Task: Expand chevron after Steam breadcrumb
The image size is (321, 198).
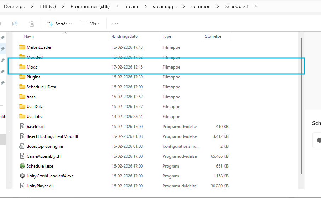Action: (146, 6)
